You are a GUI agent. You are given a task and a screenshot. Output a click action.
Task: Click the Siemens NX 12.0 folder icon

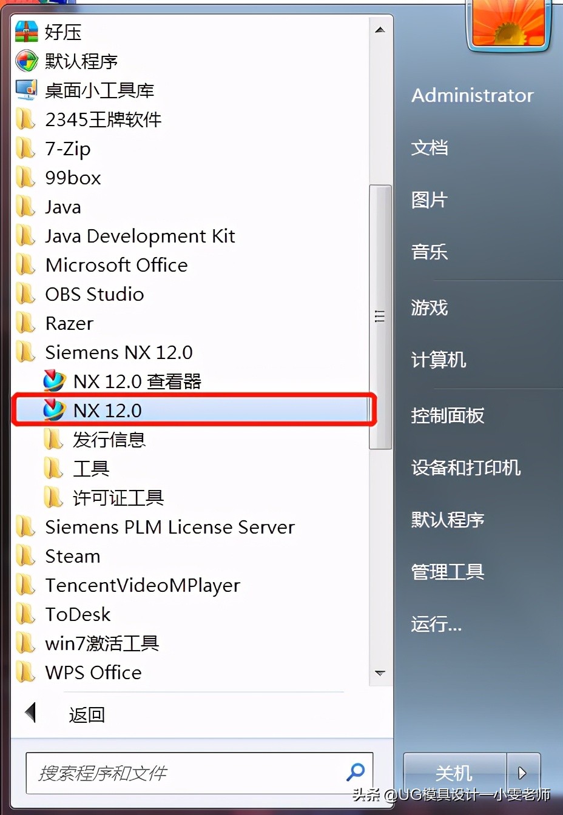pos(25,352)
